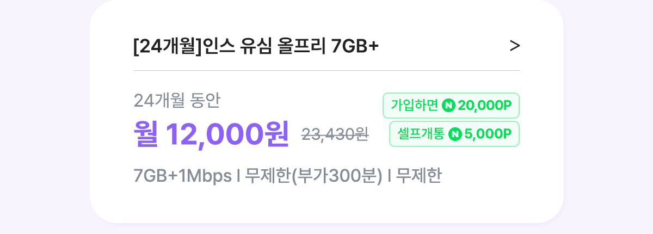Click the 셀프개통 5,000P reward badge
653x234 pixels.
coord(454,134)
